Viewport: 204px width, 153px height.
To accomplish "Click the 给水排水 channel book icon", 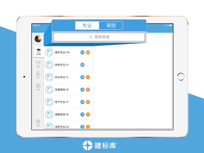I will click(49, 77).
